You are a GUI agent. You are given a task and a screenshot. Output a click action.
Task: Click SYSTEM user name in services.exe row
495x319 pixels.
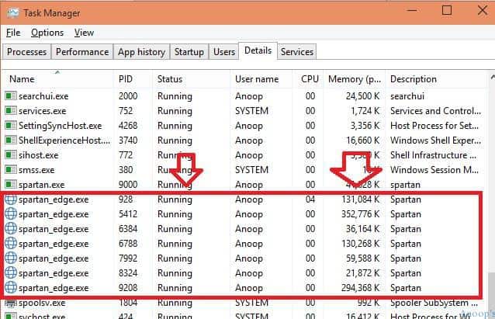tap(251, 111)
